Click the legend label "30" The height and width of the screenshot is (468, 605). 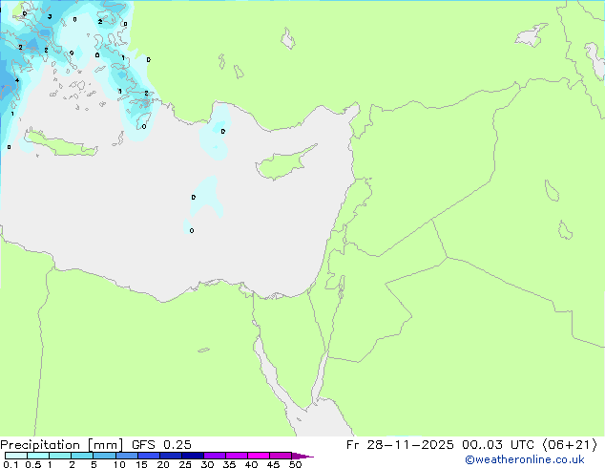click(207, 464)
